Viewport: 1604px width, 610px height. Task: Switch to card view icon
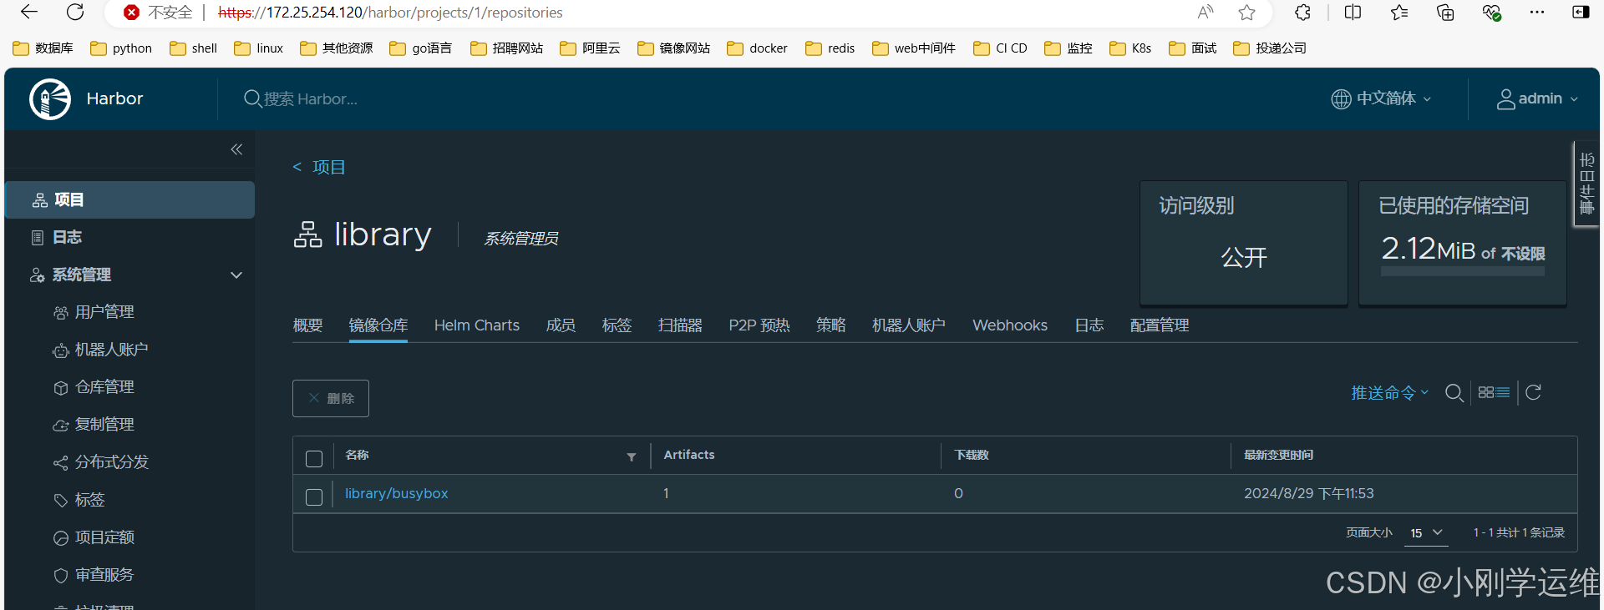tap(1485, 392)
